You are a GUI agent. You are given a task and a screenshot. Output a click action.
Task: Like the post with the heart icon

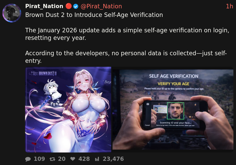(73, 159)
